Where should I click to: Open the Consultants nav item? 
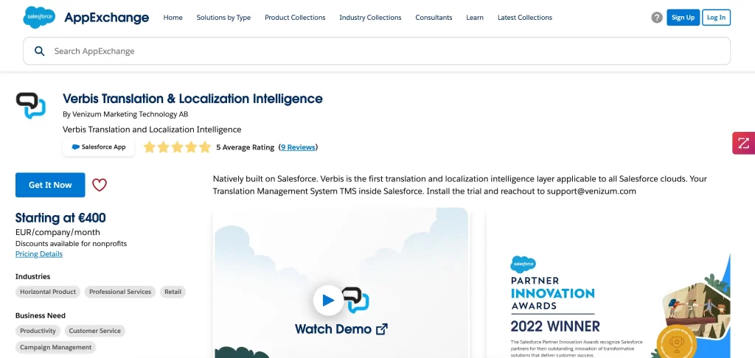pos(434,18)
